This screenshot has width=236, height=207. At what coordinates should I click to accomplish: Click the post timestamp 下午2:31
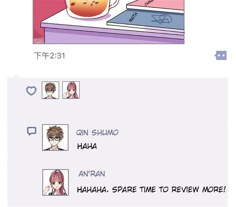50,56
